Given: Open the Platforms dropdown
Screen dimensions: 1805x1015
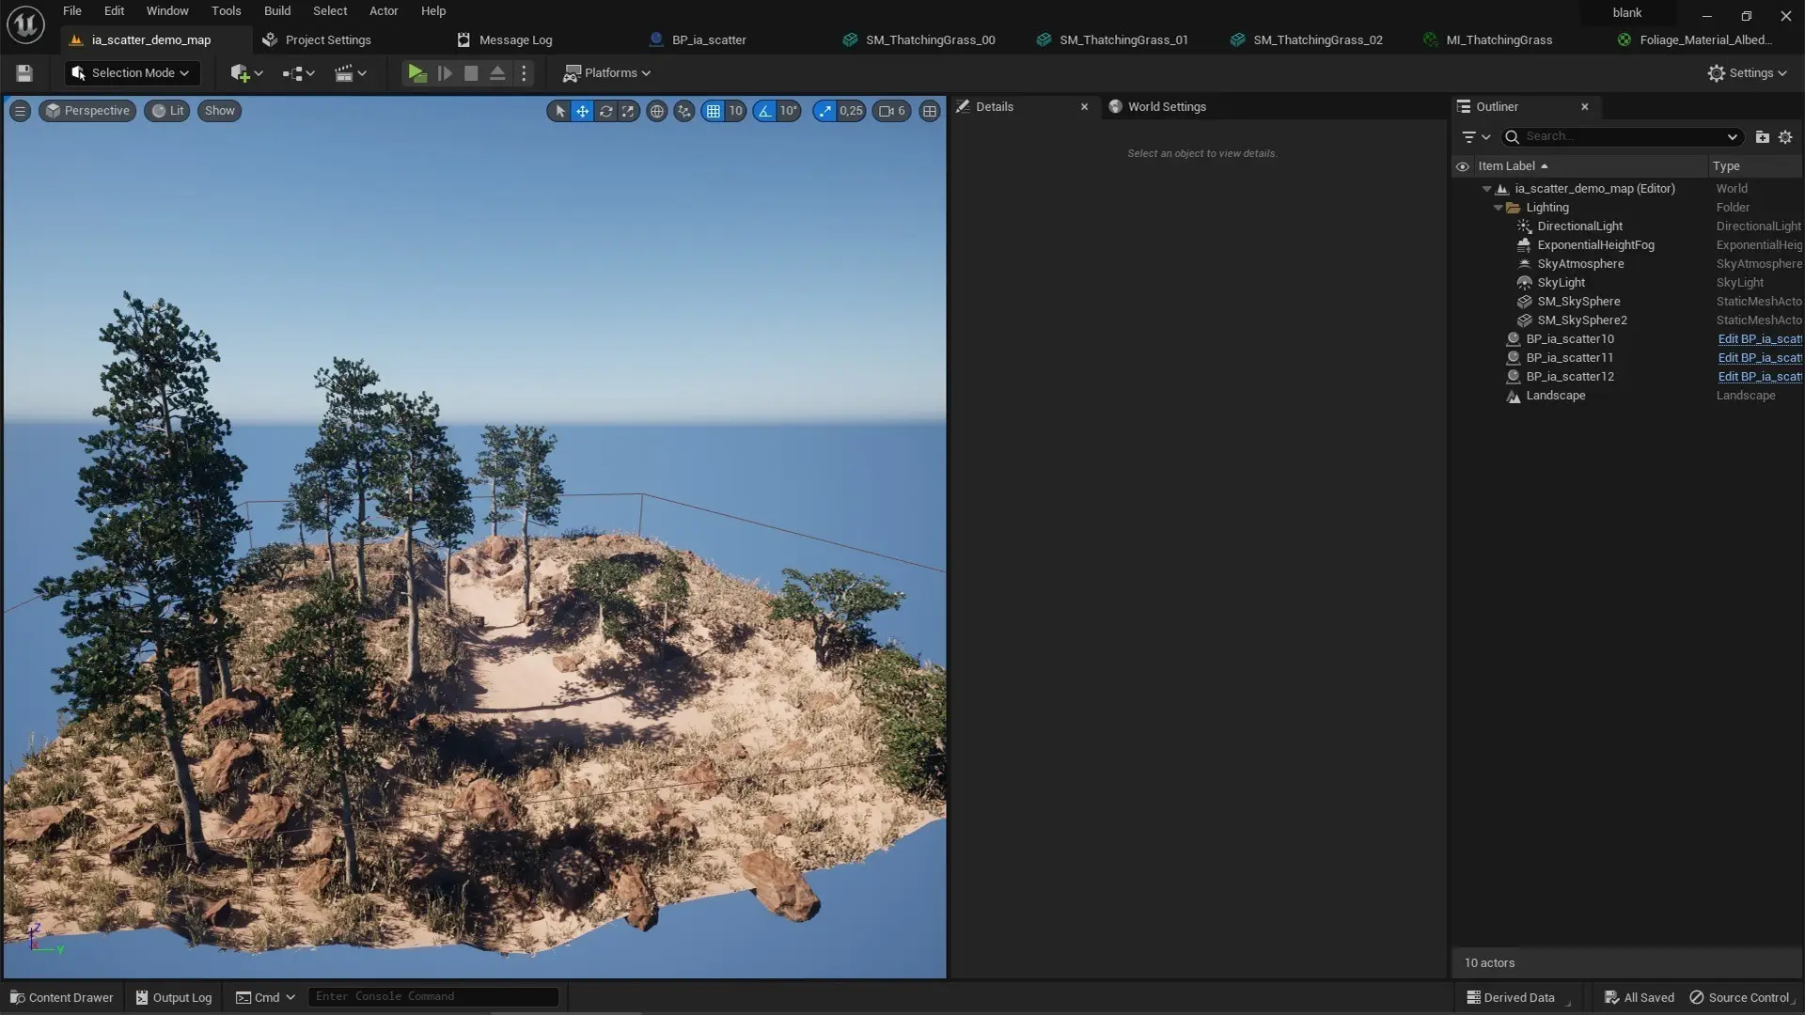Looking at the screenshot, I should [606, 72].
